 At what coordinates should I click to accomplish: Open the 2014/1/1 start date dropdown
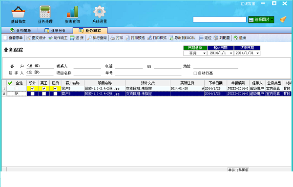point(231,53)
